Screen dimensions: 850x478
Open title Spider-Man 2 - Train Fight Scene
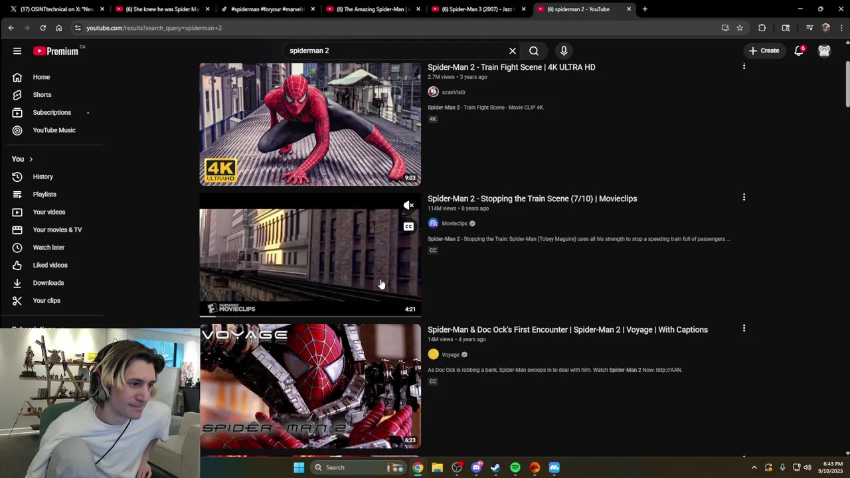[x=511, y=67]
